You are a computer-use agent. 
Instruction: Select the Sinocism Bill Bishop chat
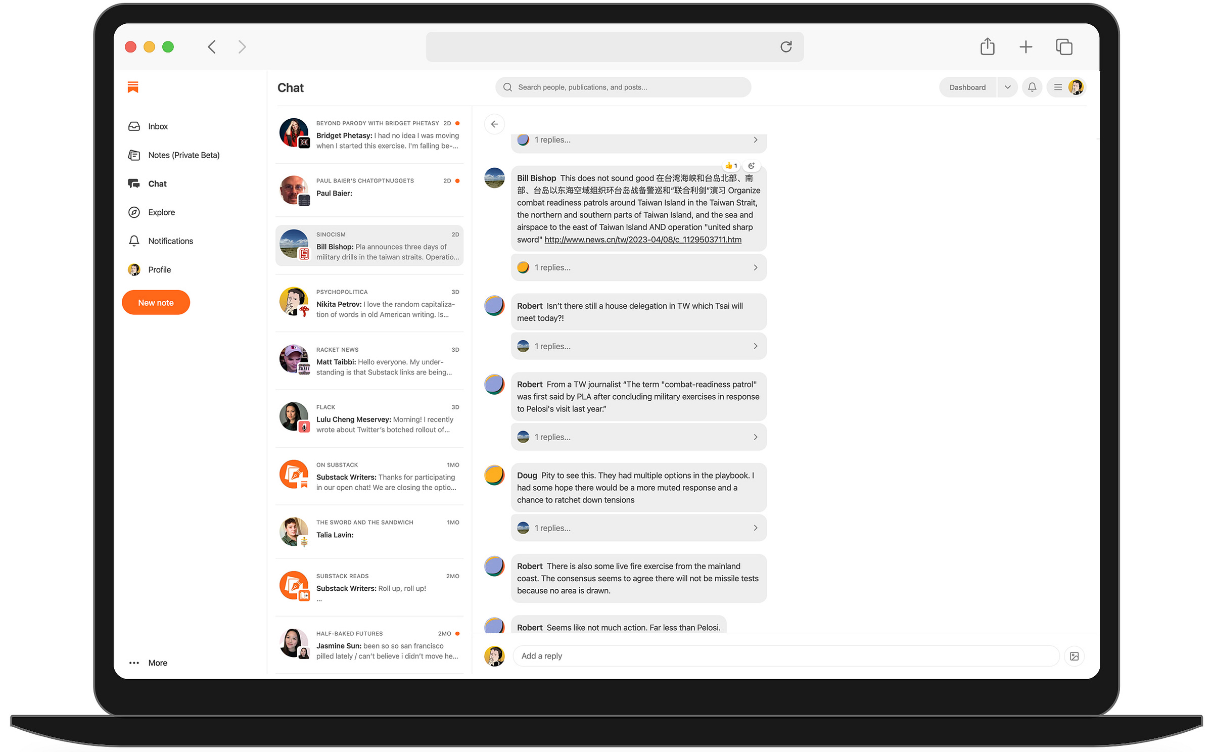tap(369, 246)
